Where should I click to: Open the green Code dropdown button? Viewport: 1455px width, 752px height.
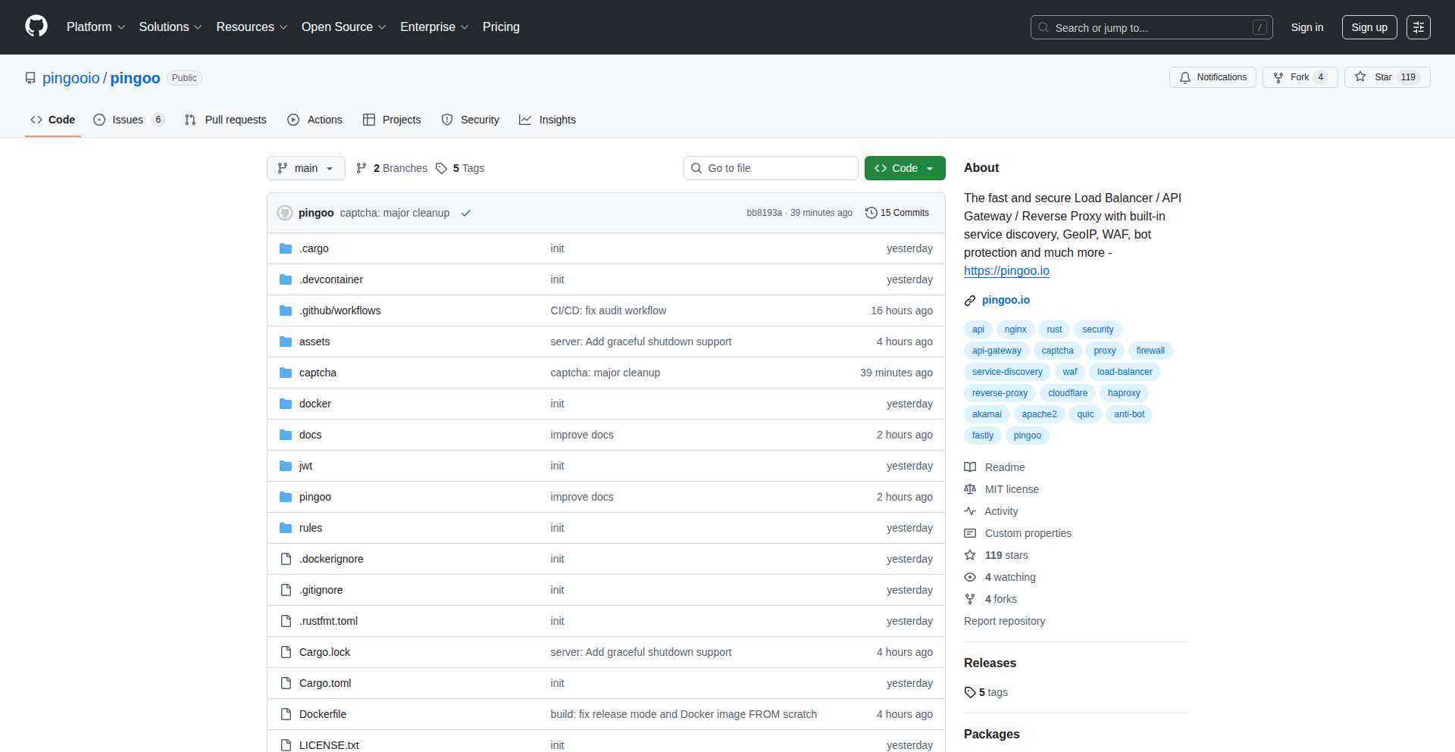[905, 168]
